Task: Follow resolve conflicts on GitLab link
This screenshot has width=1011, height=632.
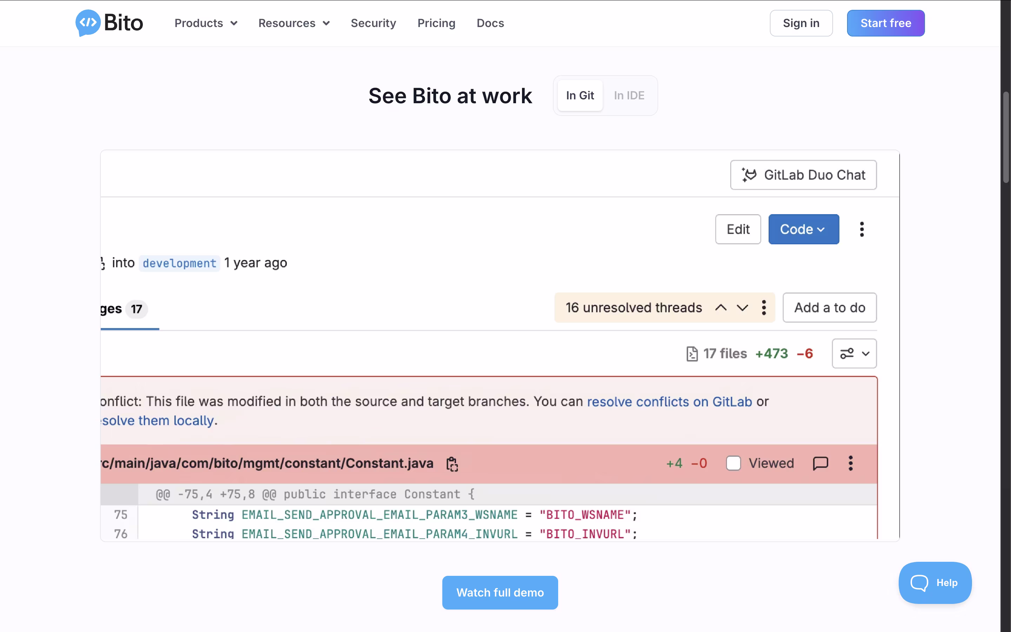Action: pyautogui.click(x=669, y=401)
